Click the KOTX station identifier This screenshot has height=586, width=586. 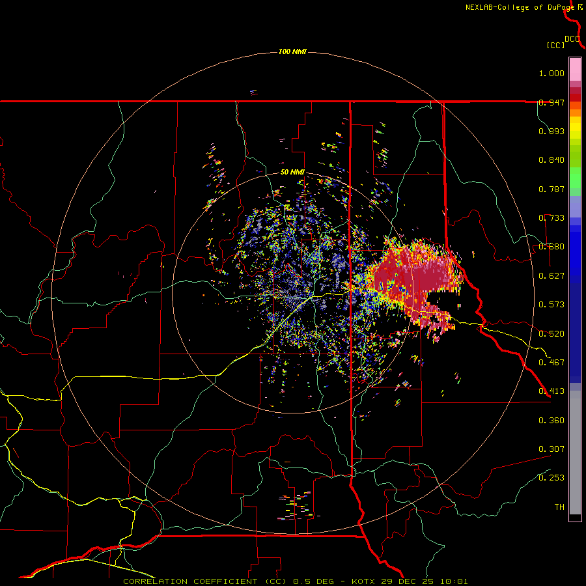point(364,581)
